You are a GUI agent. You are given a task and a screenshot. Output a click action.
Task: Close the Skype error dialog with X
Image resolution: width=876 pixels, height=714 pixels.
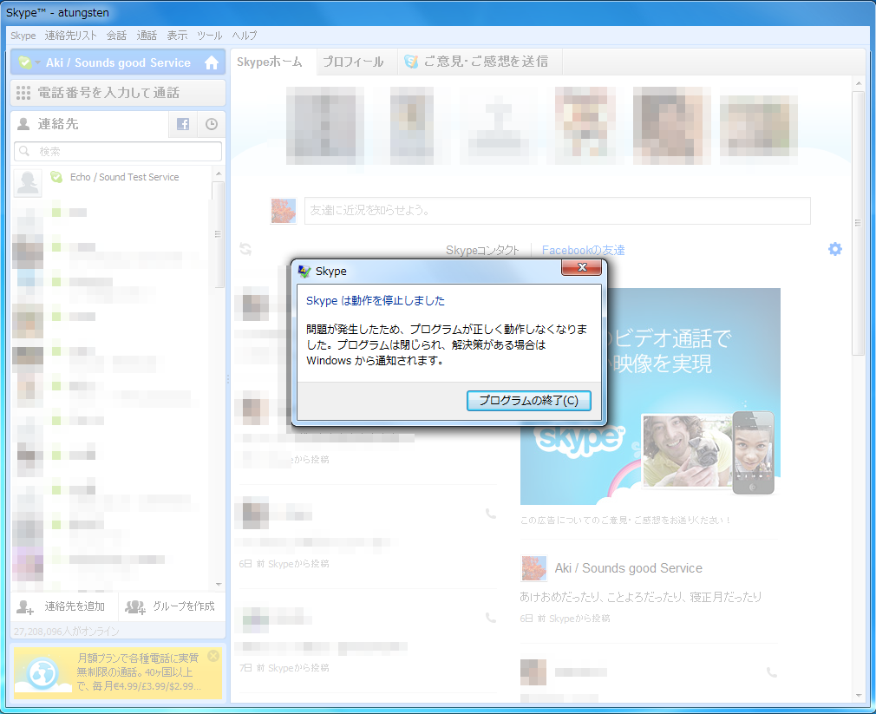click(x=582, y=267)
